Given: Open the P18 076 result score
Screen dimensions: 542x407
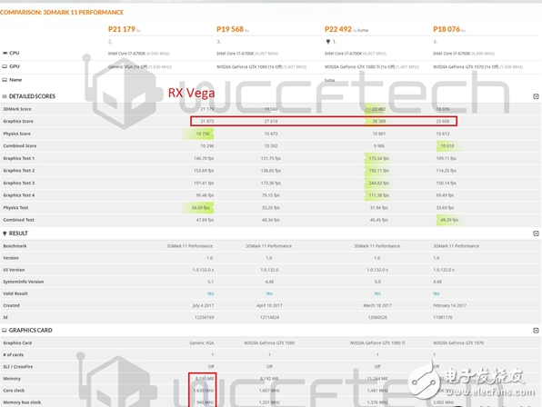Looking at the screenshot, I should (447, 29).
